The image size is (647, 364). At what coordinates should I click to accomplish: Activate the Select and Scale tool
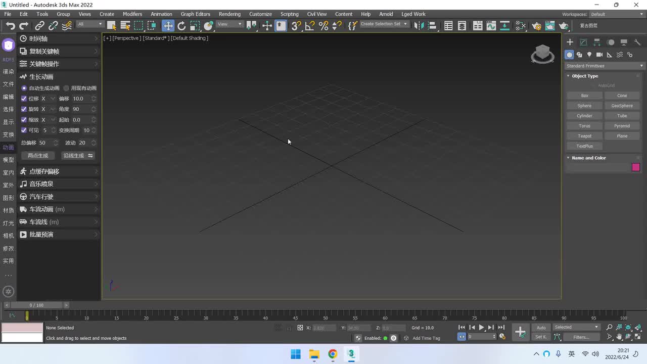pos(195,26)
